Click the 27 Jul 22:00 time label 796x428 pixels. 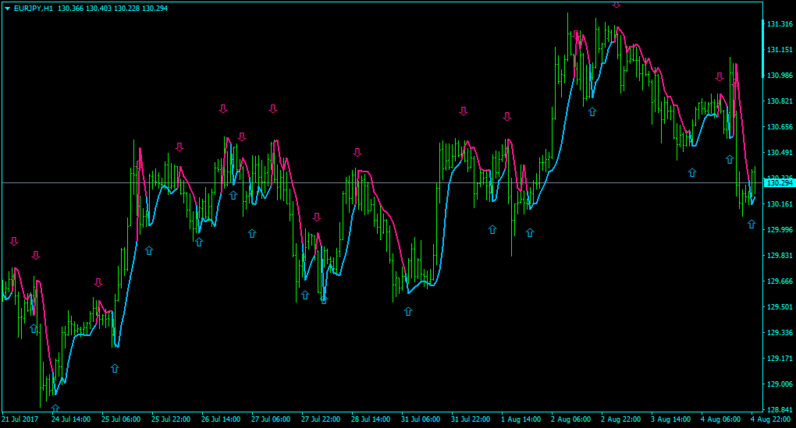pos(321,419)
